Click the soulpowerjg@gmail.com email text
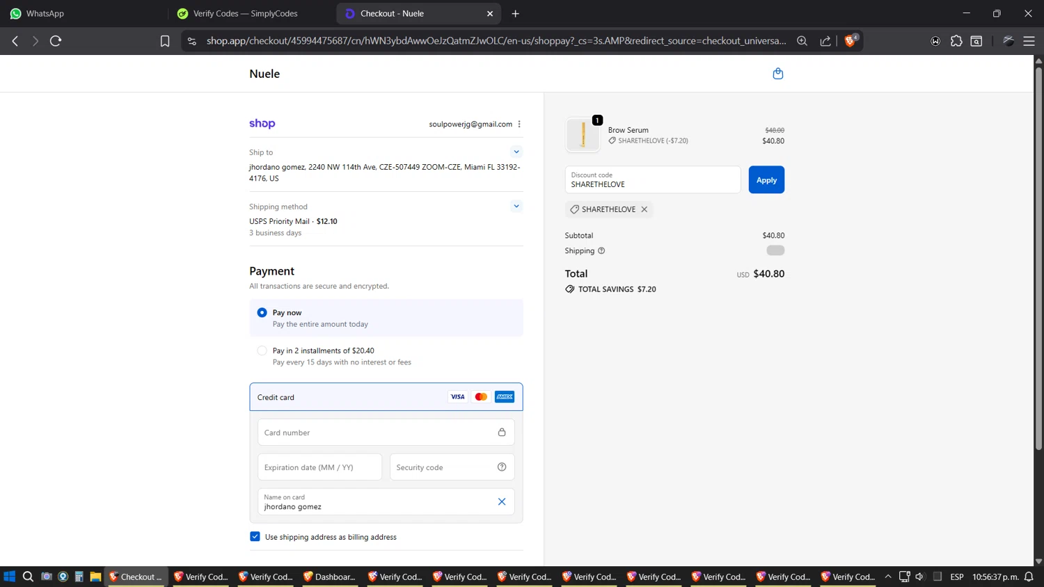Image resolution: width=1044 pixels, height=587 pixels. point(470,124)
